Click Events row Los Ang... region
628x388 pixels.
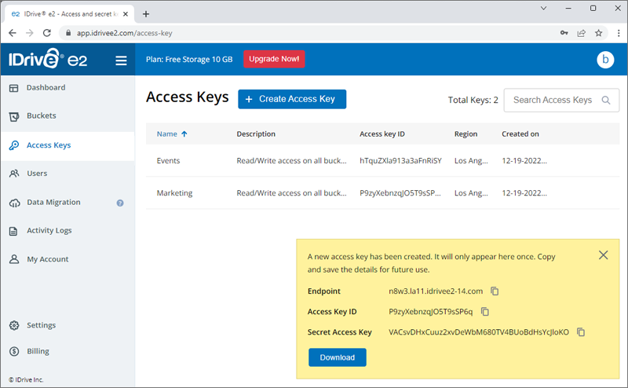(x=471, y=161)
